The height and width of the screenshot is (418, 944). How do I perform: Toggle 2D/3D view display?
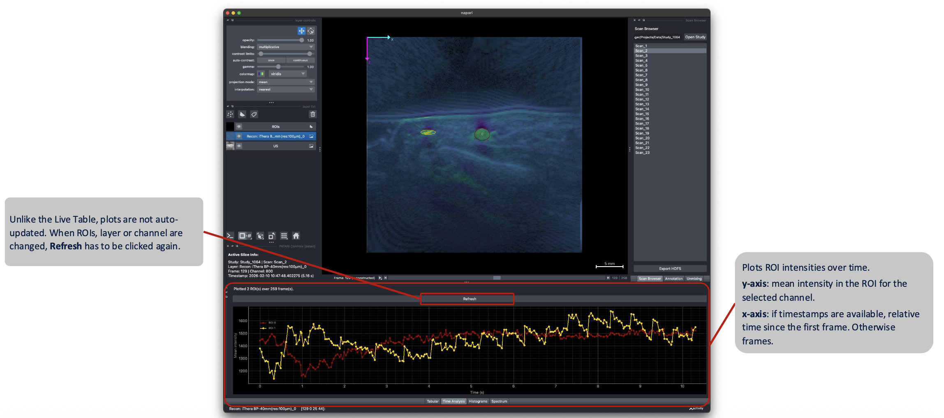click(x=245, y=236)
